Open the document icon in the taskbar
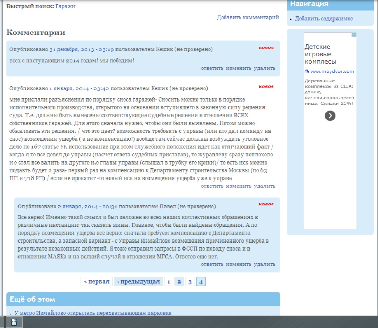 click(14, 322)
